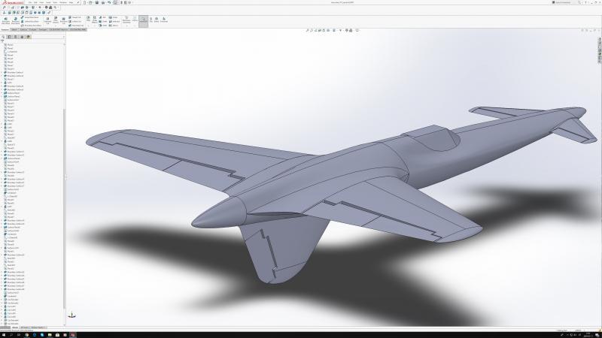
Task: Open the Motion Study 1 tab
Action: point(38,327)
